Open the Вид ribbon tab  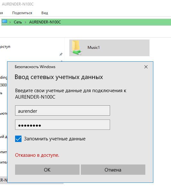point(45,13)
